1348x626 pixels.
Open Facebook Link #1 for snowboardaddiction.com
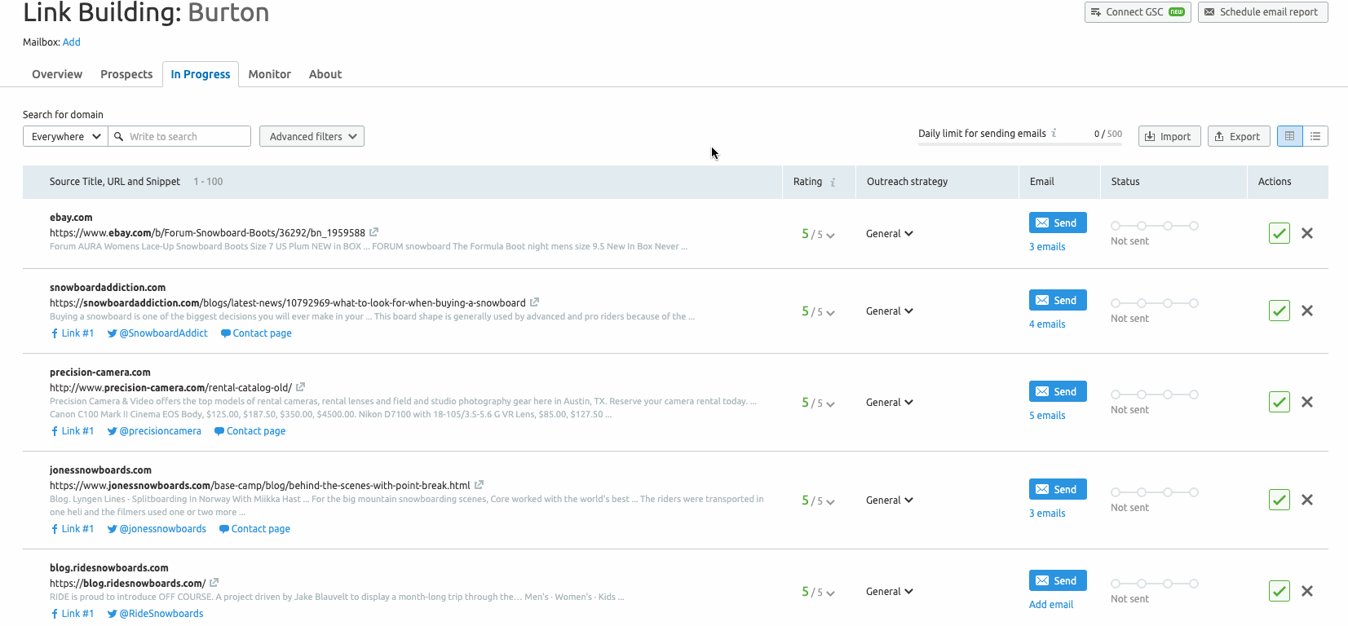click(x=72, y=333)
